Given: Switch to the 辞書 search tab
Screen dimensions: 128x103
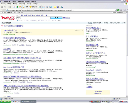Looking at the screenshot, I should 33,15.
